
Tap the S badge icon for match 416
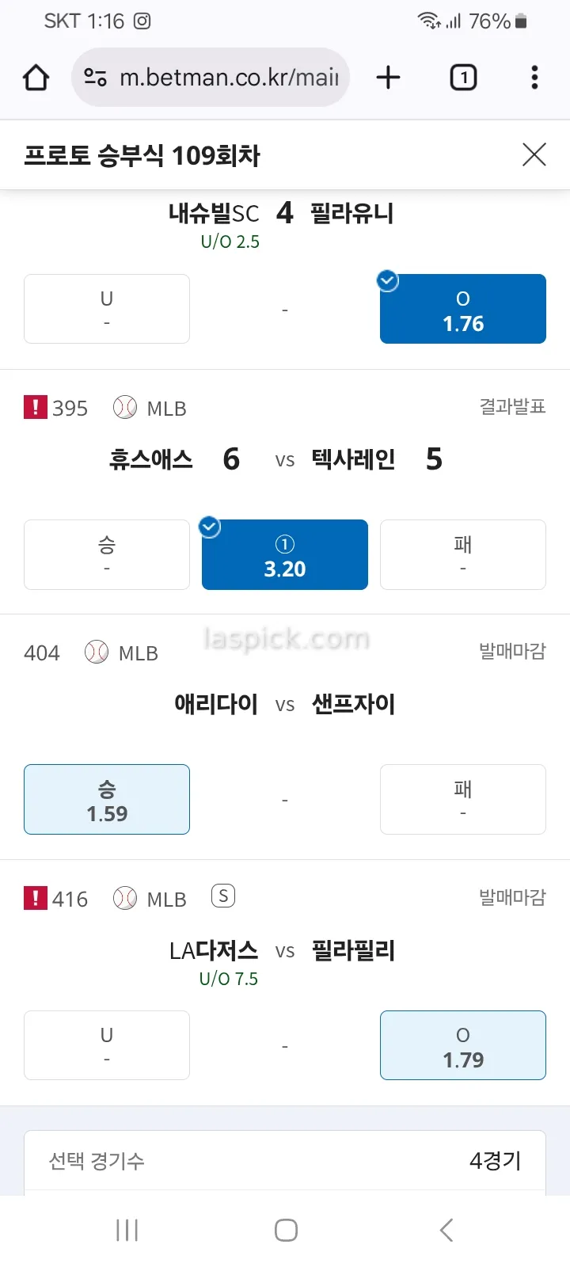click(x=223, y=896)
